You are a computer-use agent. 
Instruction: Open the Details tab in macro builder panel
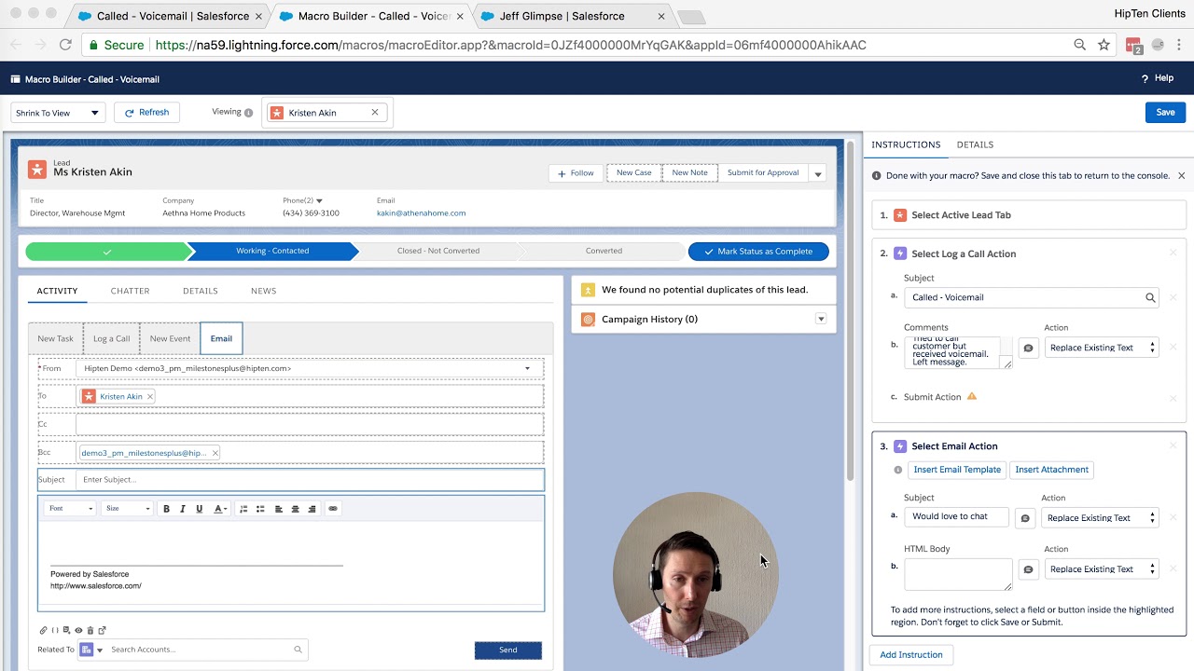coord(975,144)
